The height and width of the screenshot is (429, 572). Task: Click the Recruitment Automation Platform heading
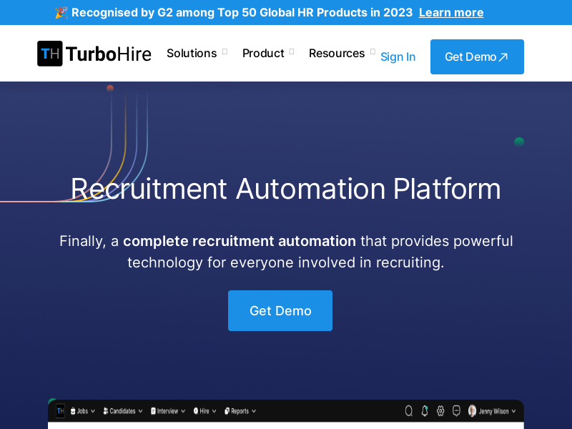click(x=285, y=189)
